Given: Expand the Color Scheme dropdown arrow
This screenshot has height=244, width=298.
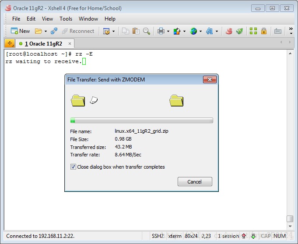Looking at the screenshot, I should tap(184, 31).
